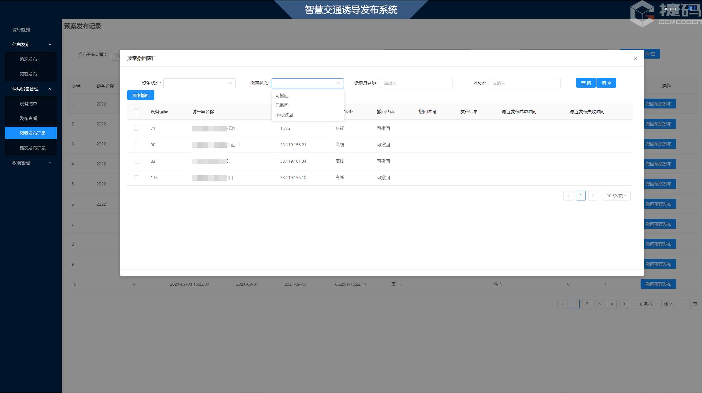Choose 不可撤回 from the dropdown list

click(308, 115)
